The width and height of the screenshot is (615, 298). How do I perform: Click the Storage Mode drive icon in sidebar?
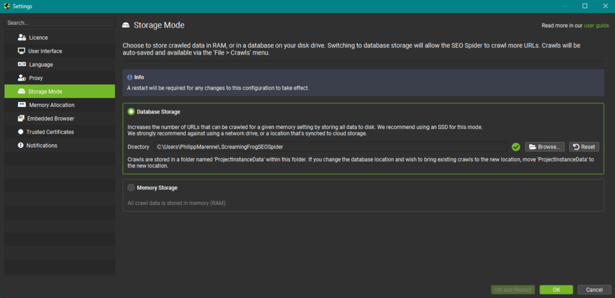tap(22, 91)
